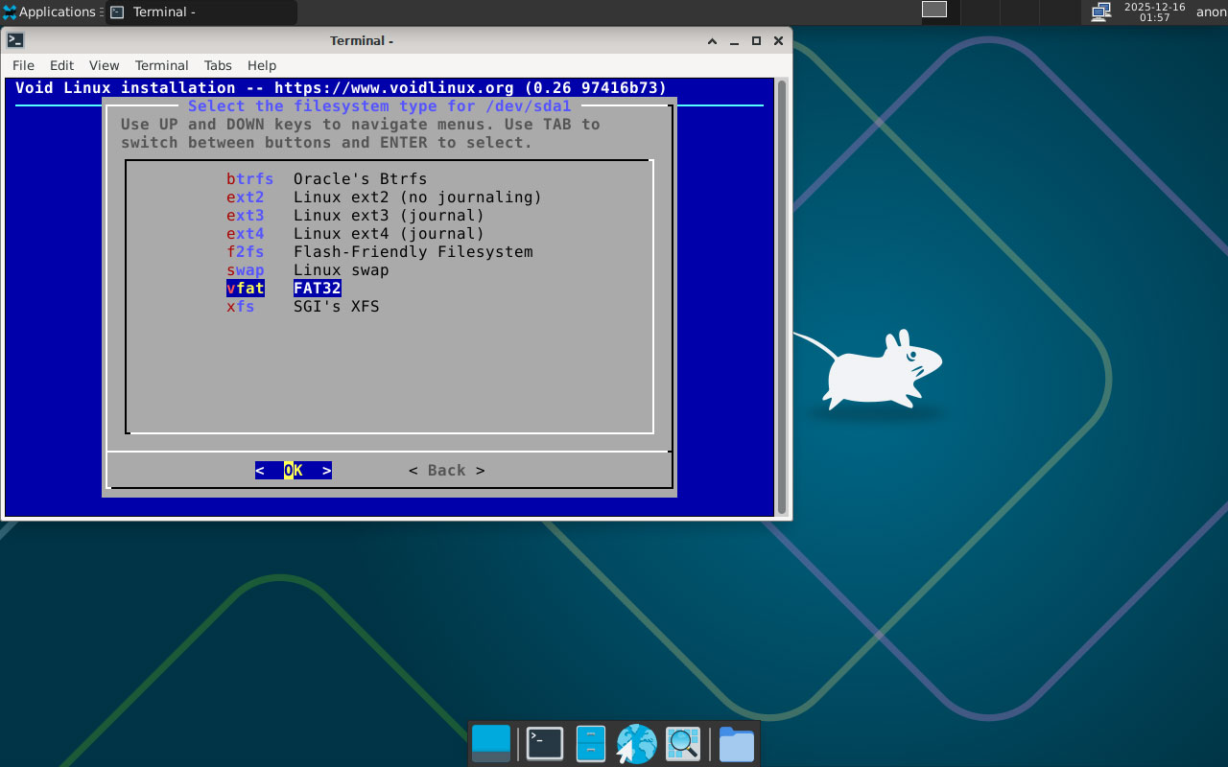Click the date and time clock
The width and height of the screenshot is (1228, 767).
click(1154, 12)
